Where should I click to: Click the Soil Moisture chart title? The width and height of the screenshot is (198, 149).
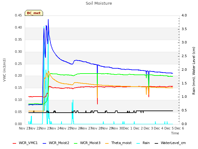(x=99, y=3)
